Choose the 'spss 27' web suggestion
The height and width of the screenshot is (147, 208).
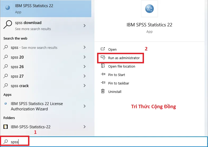46,76
